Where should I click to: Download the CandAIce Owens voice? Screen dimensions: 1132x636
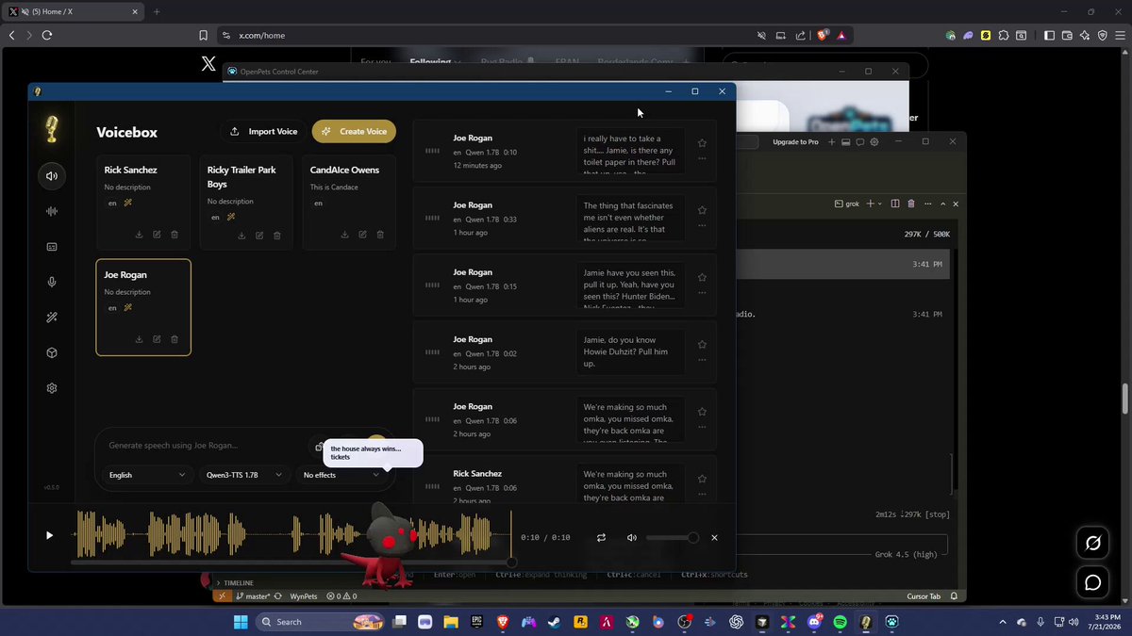pos(344,235)
